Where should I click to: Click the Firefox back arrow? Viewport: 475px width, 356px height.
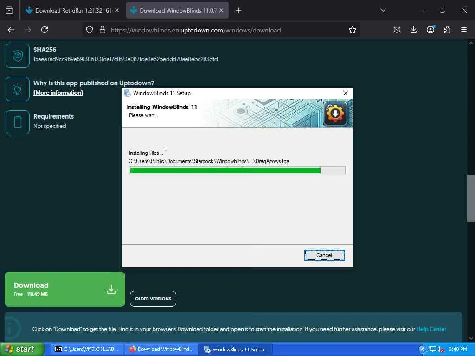[11, 30]
